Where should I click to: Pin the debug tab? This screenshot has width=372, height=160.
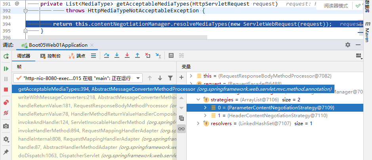tap(6, 152)
